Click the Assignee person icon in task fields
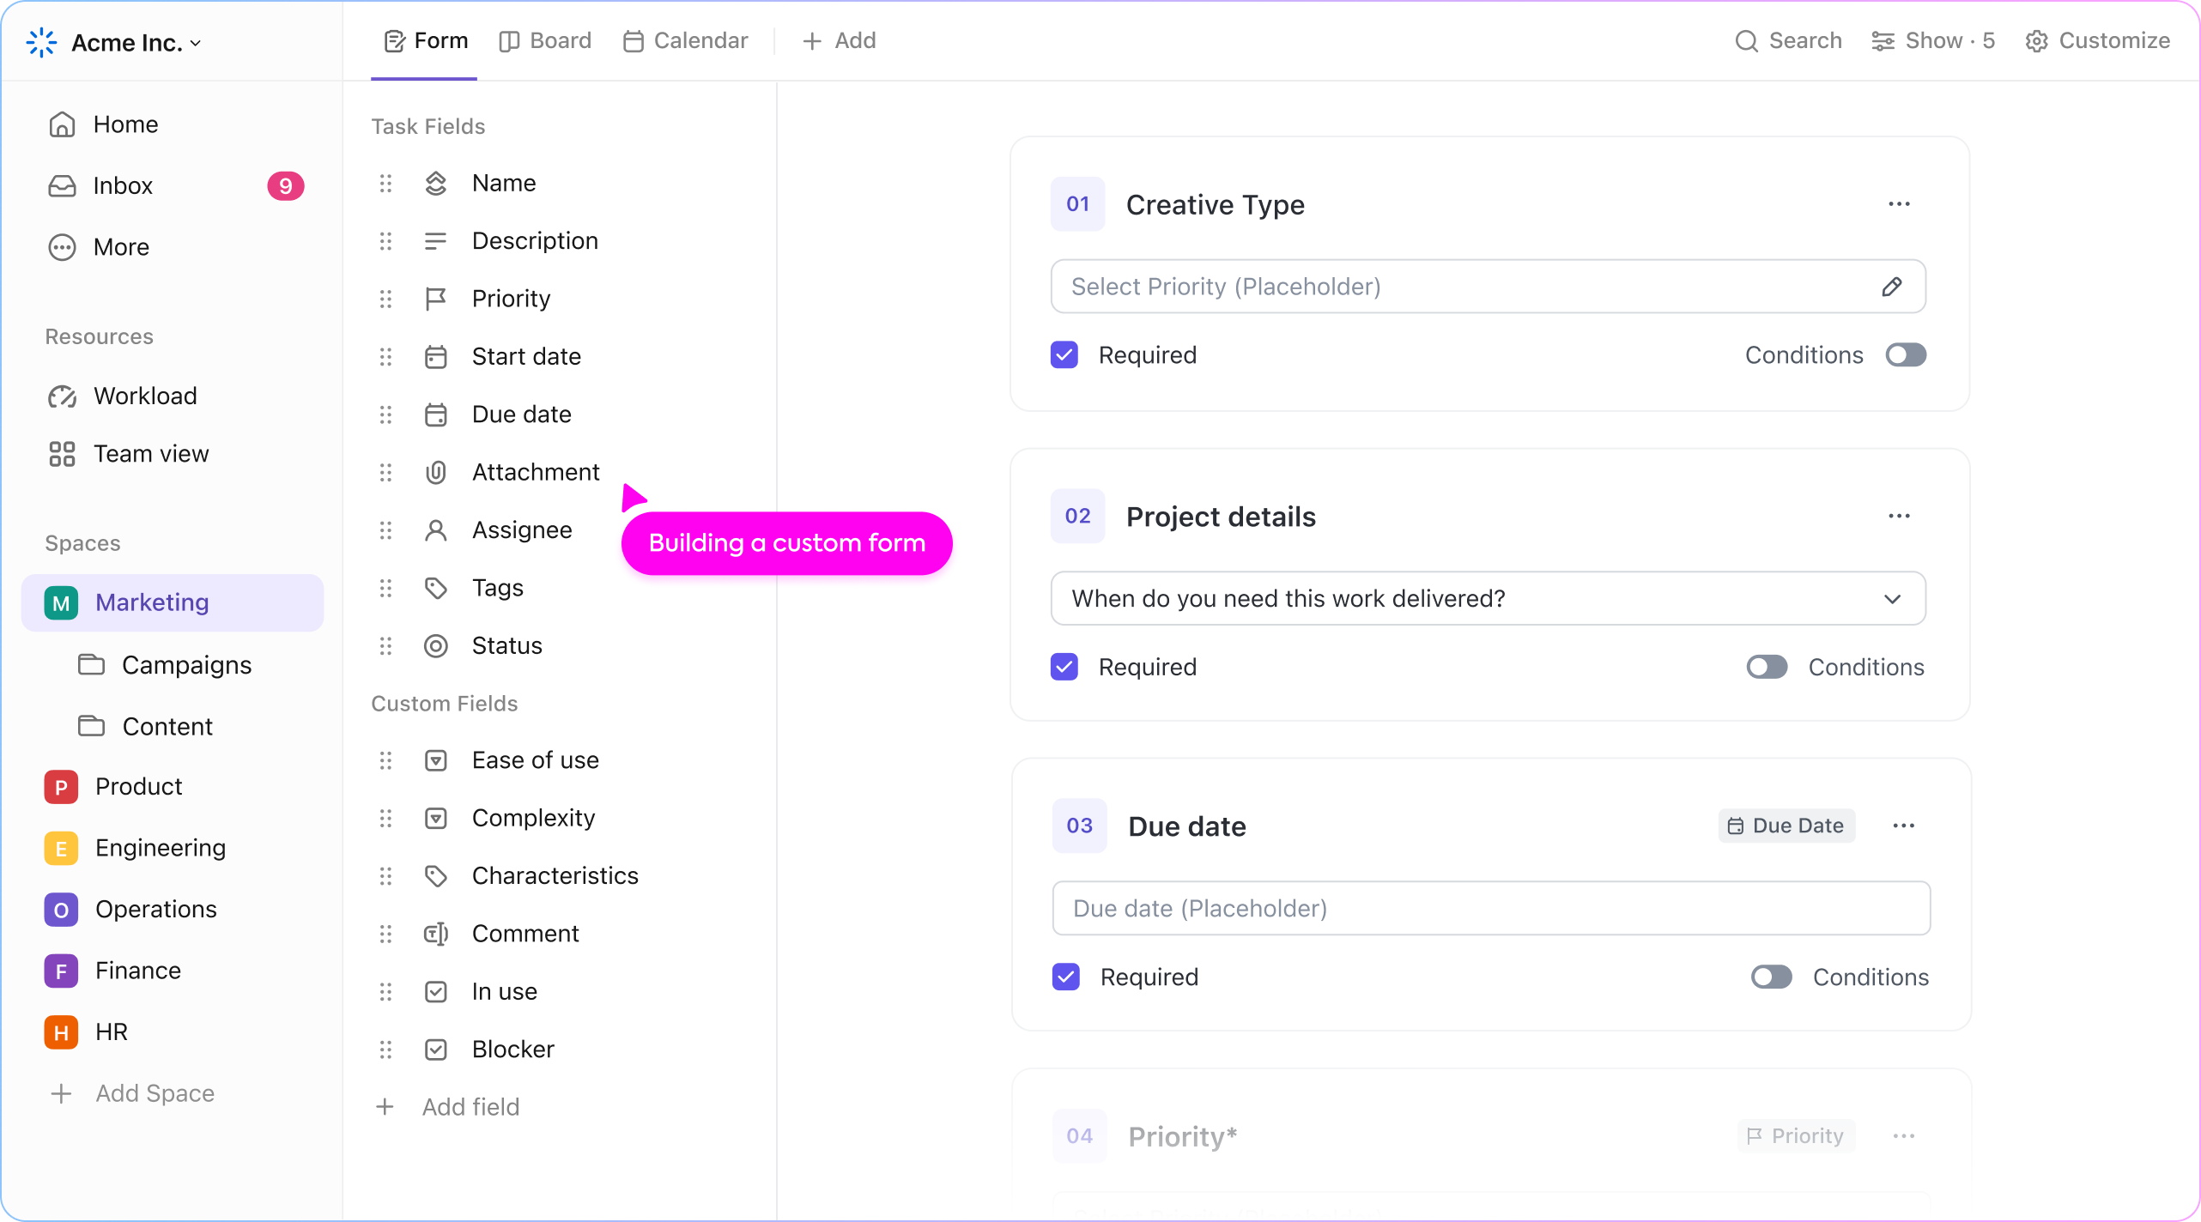Screen dimensions: 2201x1222 (x=435, y=529)
